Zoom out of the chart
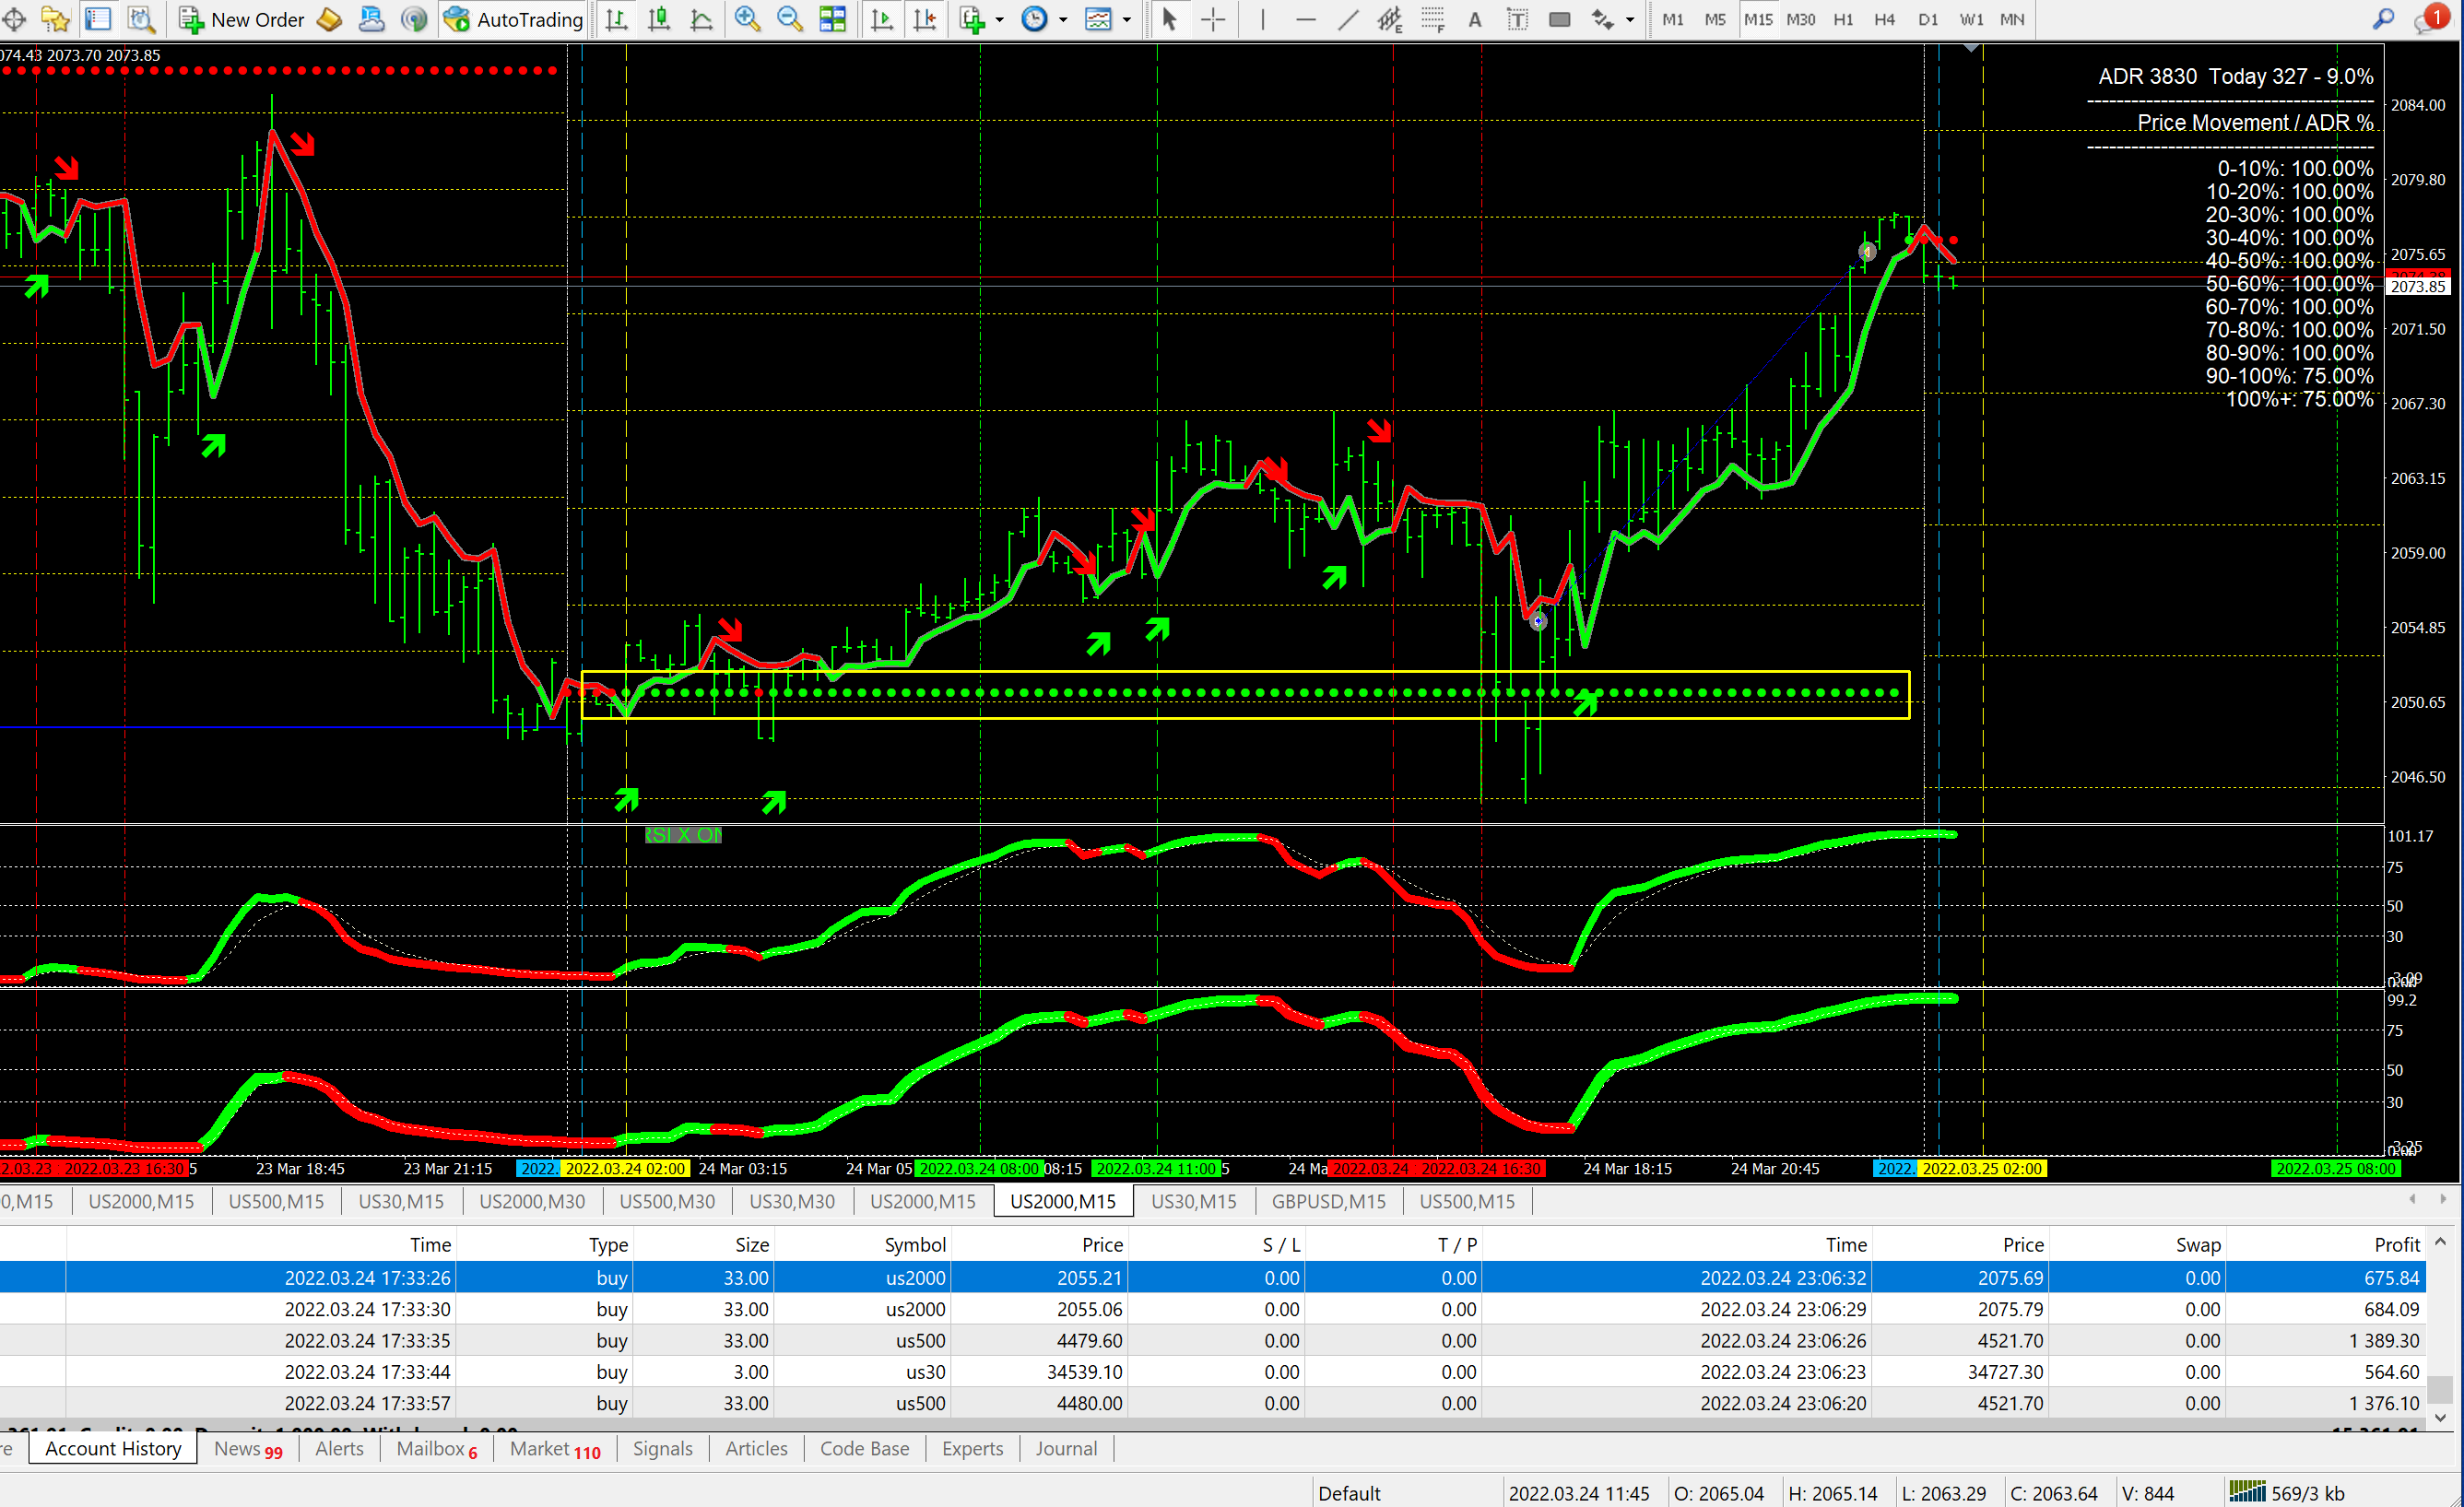The image size is (2464, 1507). point(789,19)
